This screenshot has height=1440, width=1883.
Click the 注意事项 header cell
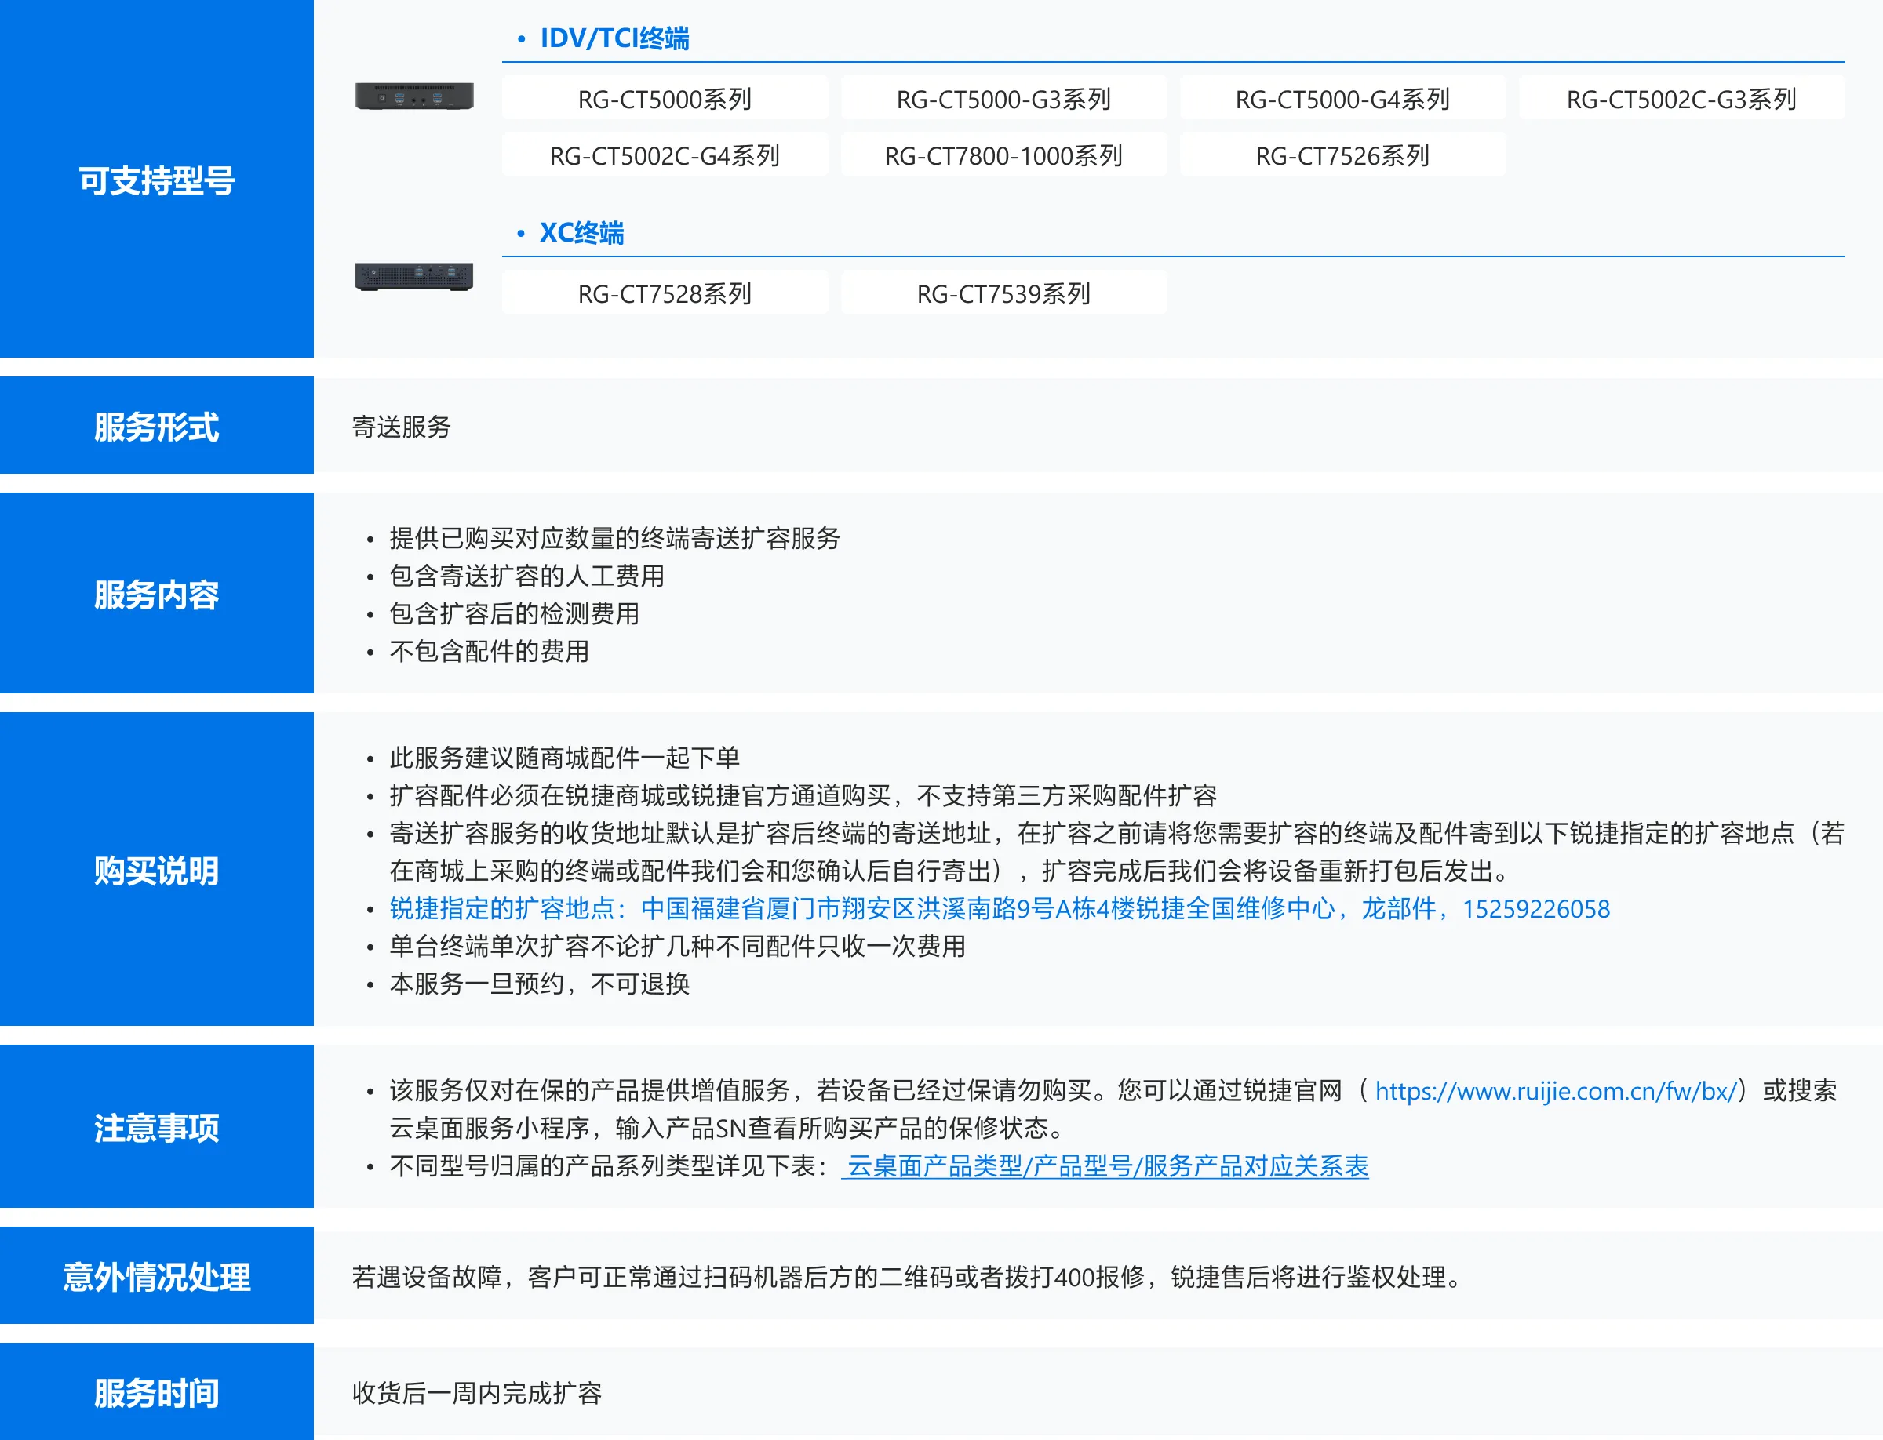[x=157, y=1128]
